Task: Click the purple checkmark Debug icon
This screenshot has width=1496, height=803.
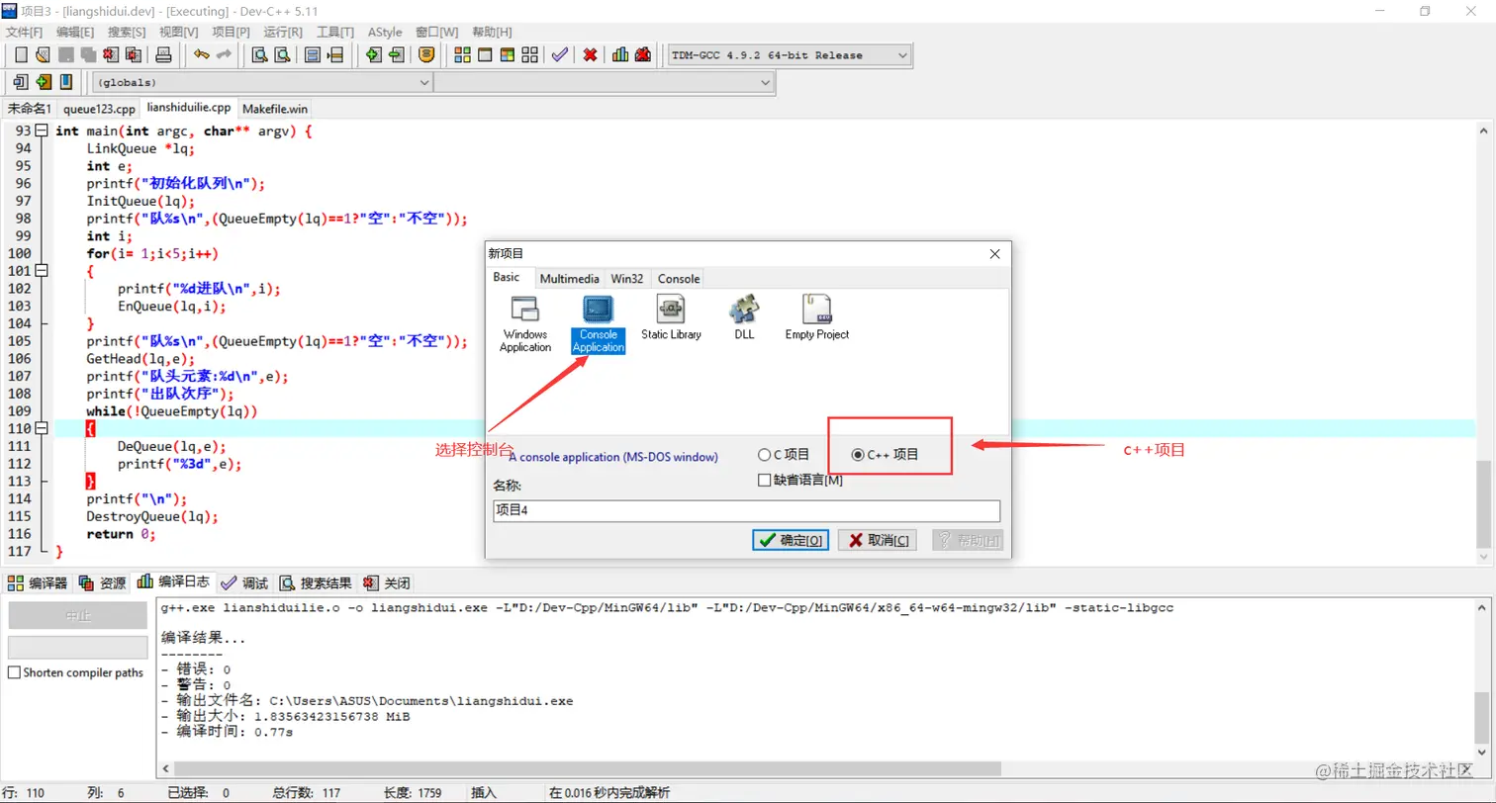Action: click(560, 55)
